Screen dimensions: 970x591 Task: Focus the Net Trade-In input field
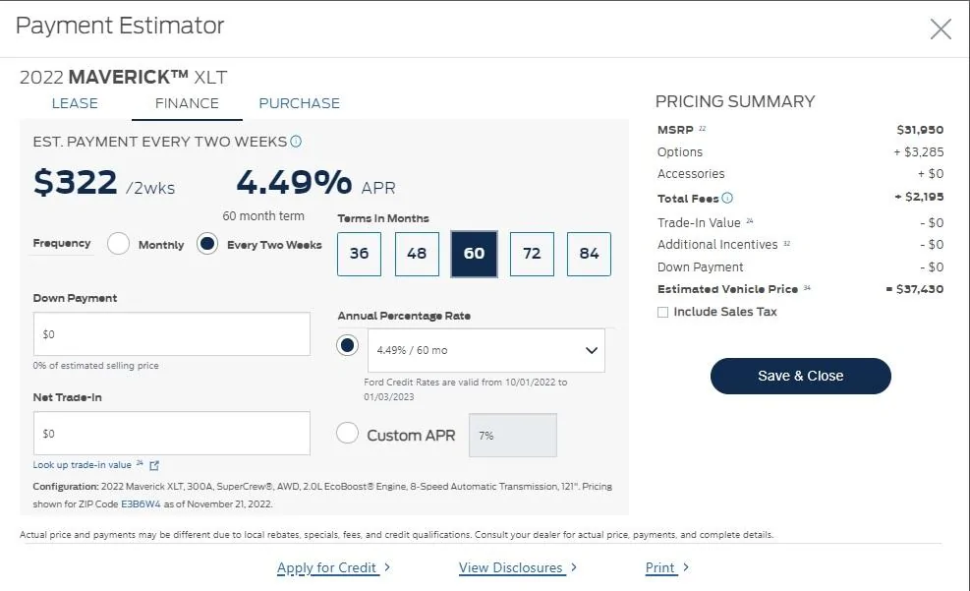171,434
